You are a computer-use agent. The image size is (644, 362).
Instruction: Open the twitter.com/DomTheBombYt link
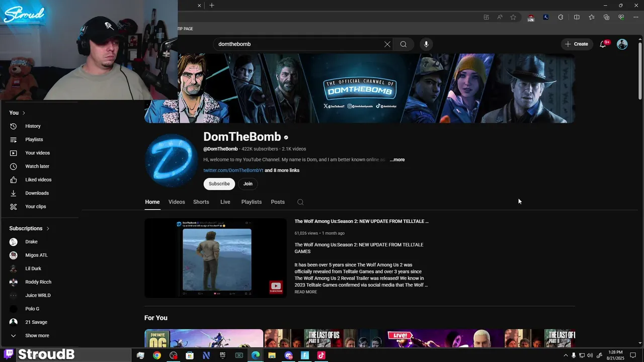[233, 170]
